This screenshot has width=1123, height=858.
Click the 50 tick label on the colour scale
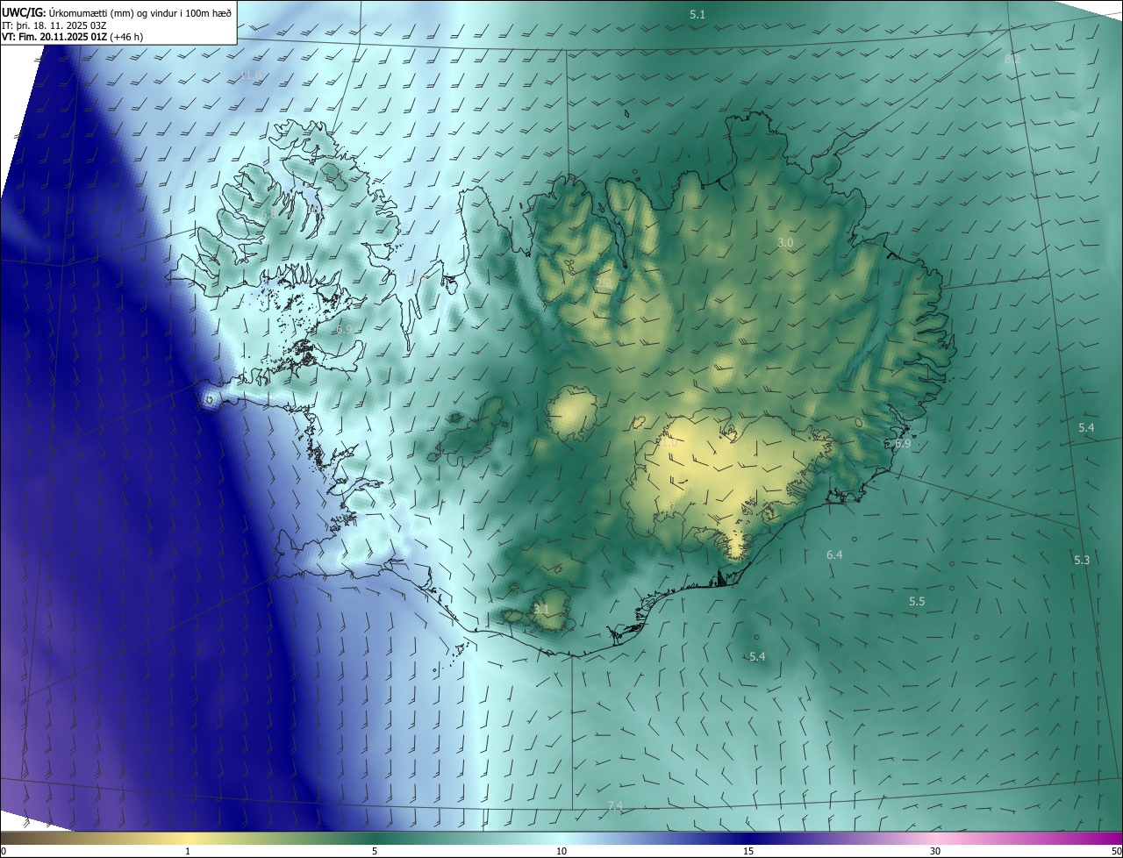[1116, 851]
